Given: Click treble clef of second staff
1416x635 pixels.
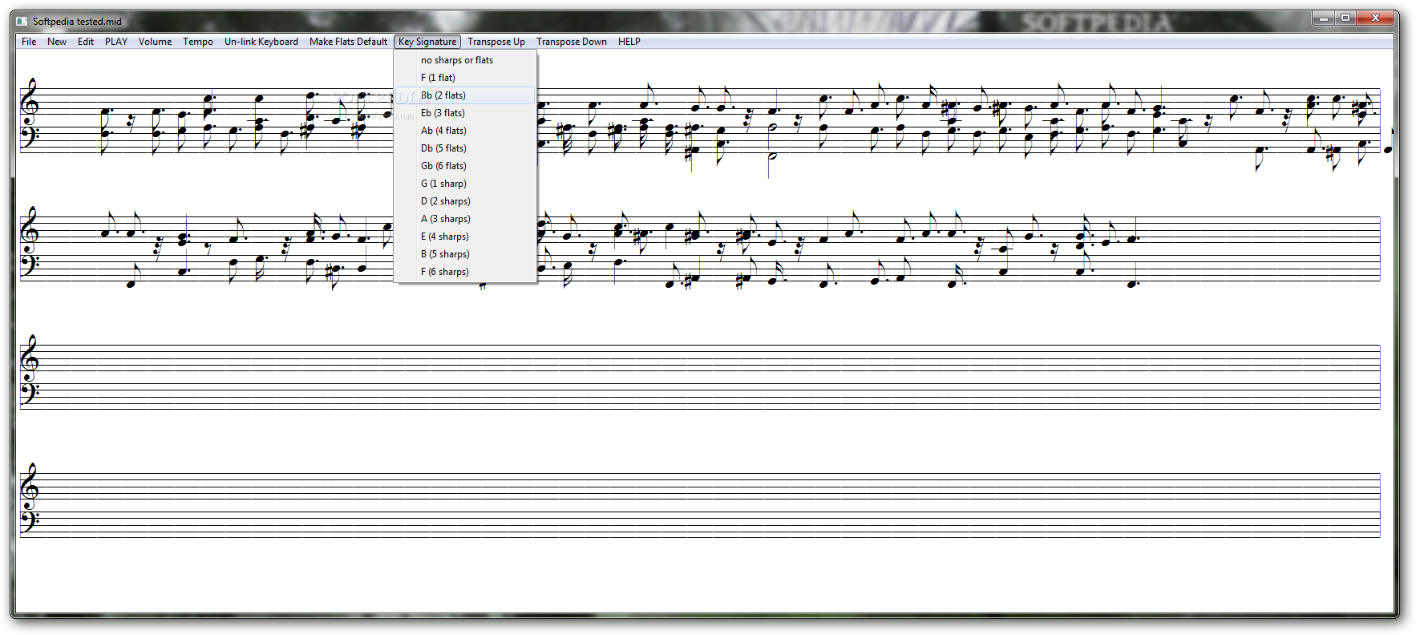Looking at the screenshot, I should pos(30,229).
